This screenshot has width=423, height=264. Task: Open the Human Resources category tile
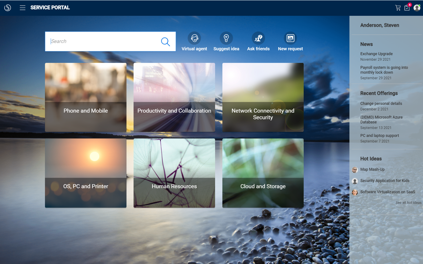[x=174, y=173]
